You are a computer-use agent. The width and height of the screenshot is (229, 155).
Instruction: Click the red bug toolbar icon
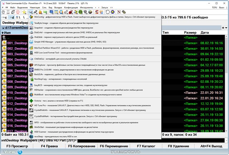[x=71, y=12]
